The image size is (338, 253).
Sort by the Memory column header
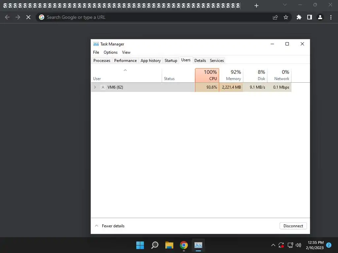coord(231,75)
